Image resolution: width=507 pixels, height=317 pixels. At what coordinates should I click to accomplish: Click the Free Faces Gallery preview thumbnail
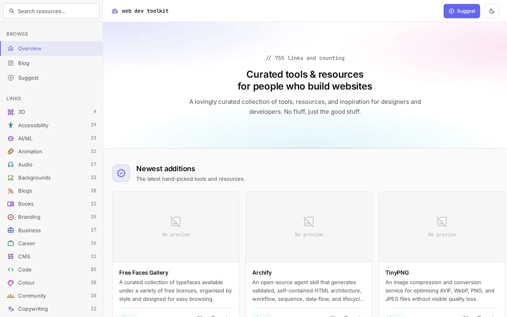[x=176, y=227]
